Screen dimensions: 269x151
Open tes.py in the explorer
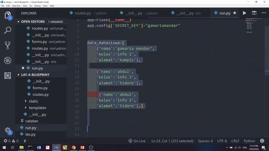(x=41, y=134)
